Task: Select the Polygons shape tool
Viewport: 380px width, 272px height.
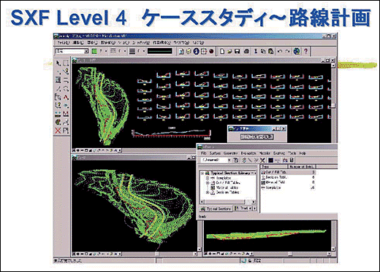Action: click(x=66, y=80)
